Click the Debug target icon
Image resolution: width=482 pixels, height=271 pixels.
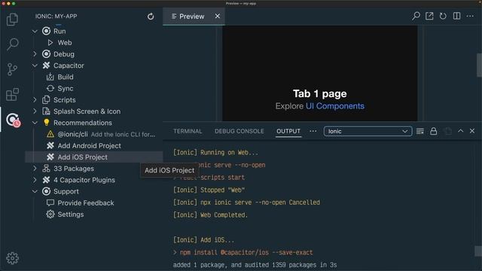47,54
